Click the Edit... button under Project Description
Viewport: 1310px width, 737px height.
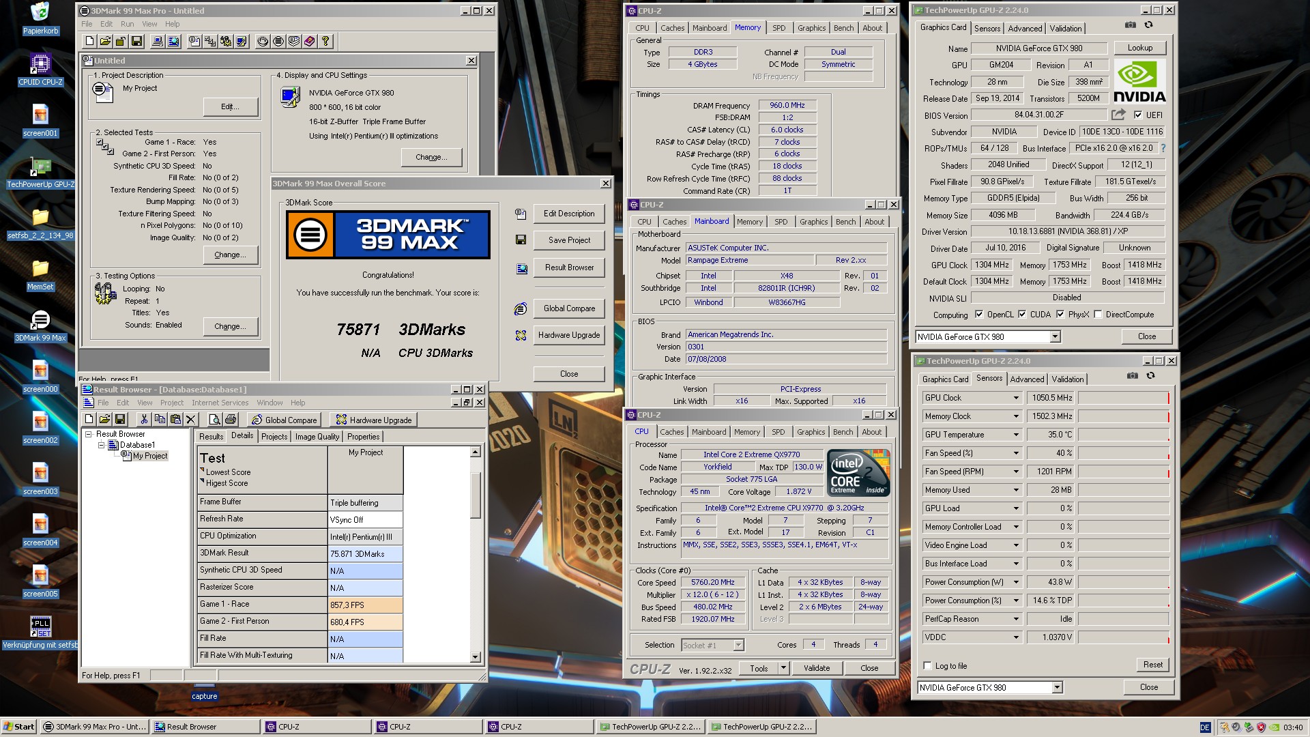click(x=231, y=106)
